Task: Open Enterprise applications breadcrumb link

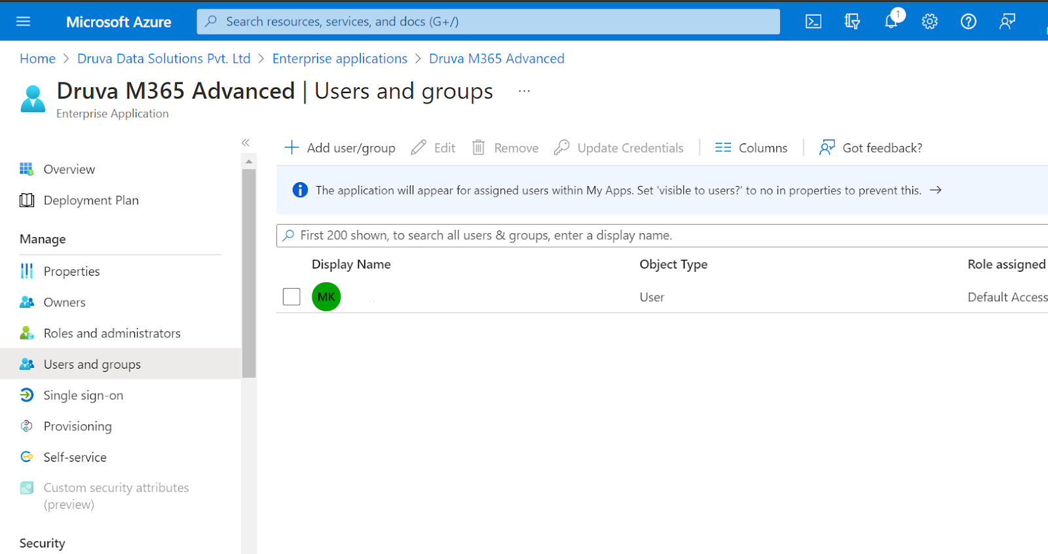Action: click(x=339, y=59)
